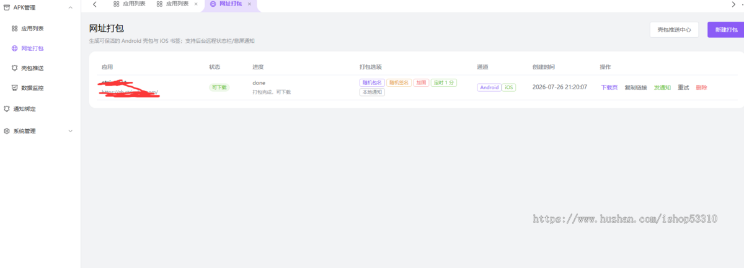The height and width of the screenshot is (268, 744).
Task: Collapse the APK管理 sidebar group chevron
Action: tap(70, 7)
